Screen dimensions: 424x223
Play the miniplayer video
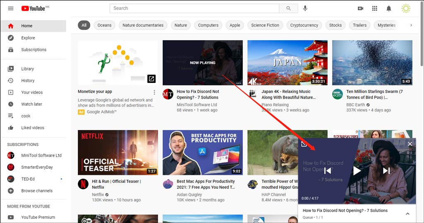[357, 171]
